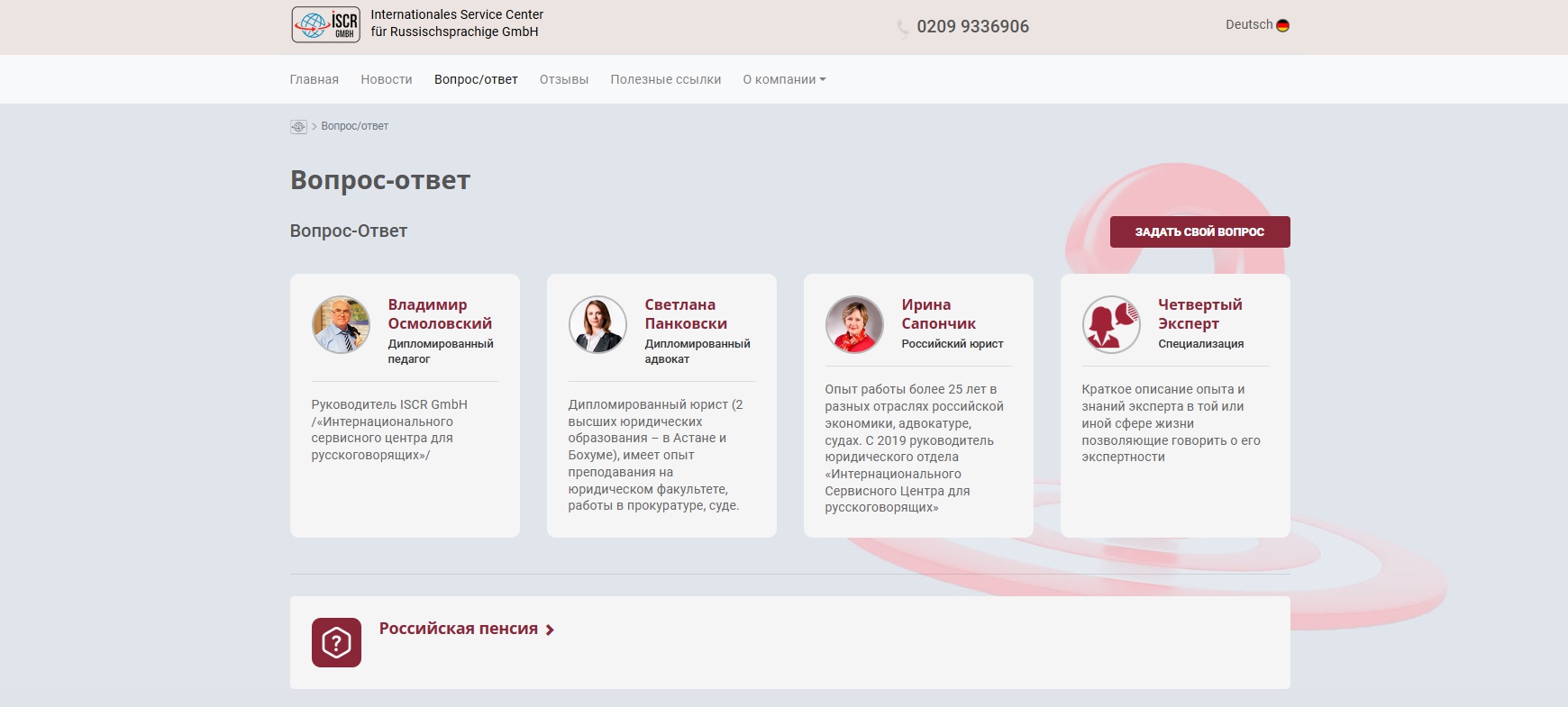Click the Специализация label
The height and width of the screenshot is (707, 1568).
(1201, 344)
